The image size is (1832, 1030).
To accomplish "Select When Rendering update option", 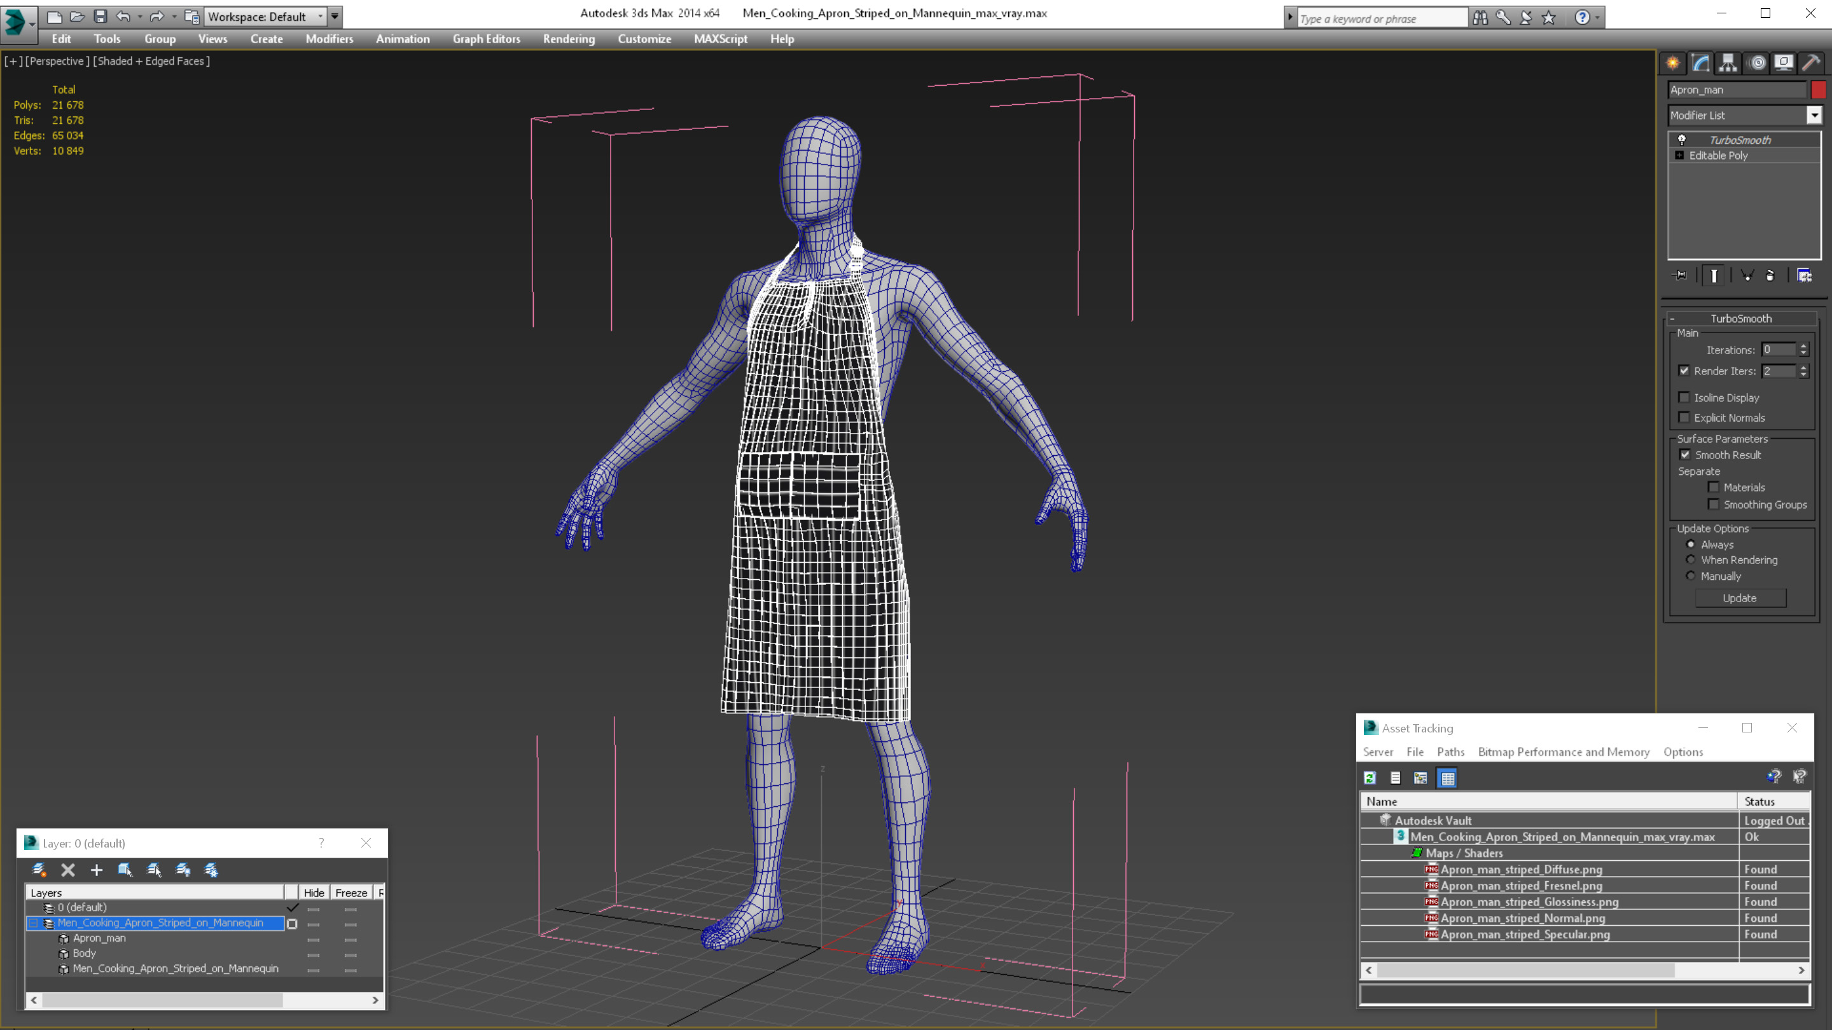I will pyautogui.click(x=1691, y=560).
